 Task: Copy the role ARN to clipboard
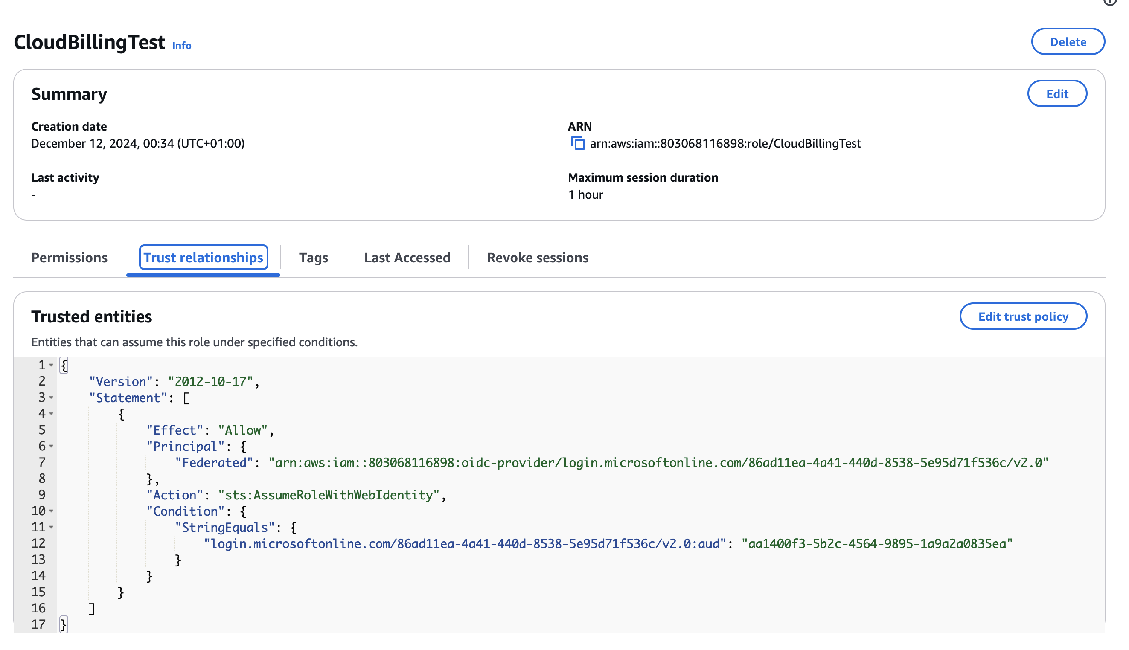577,144
